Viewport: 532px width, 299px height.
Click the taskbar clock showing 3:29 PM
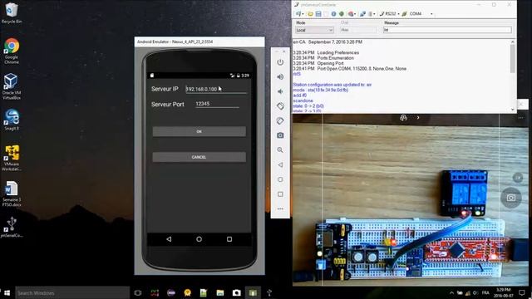pos(504,293)
